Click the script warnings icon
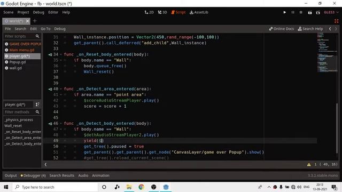Screen dimensions: 342x192 pyautogui.click(x=309, y=165)
